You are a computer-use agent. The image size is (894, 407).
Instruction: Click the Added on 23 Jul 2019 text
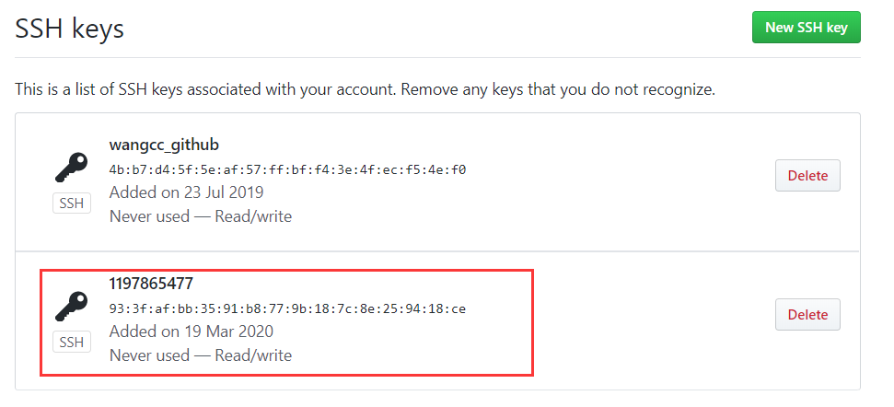point(186,192)
